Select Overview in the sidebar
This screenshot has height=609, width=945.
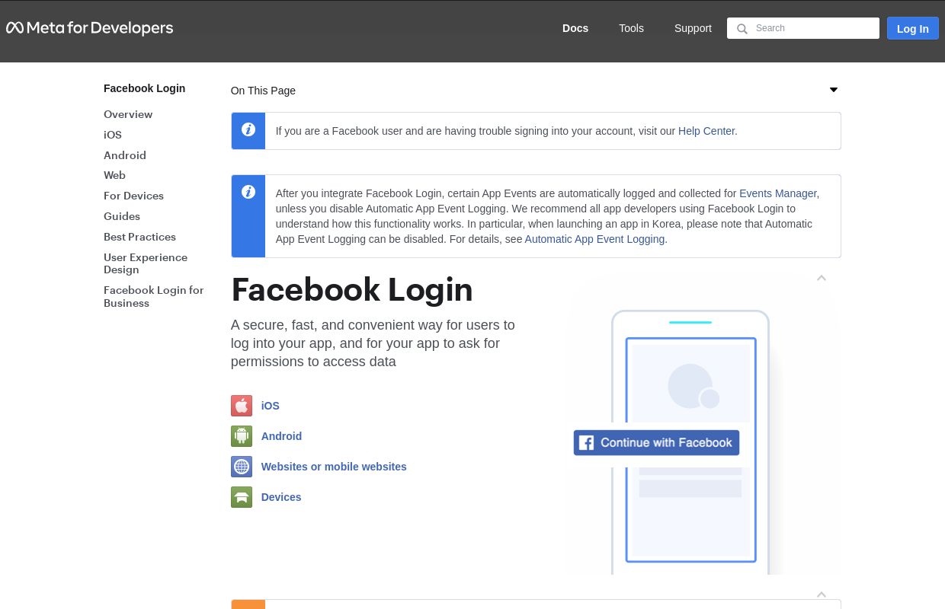pos(128,114)
